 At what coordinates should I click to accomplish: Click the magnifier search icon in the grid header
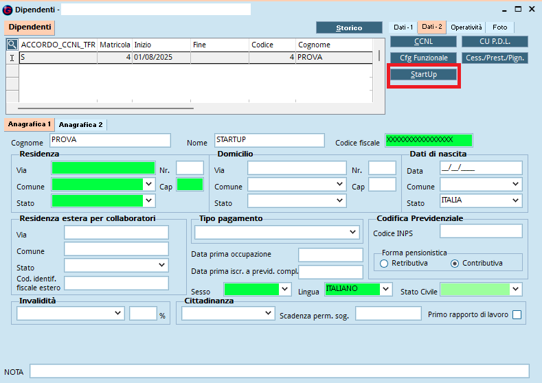[12, 45]
